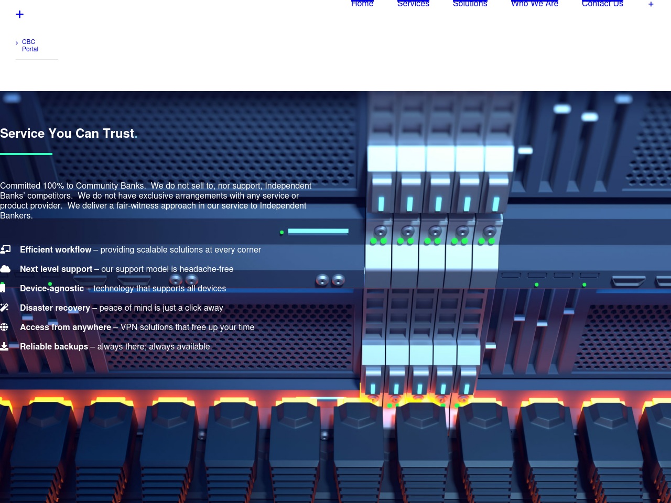Image resolution: width=671 pixels, height=503 pixels.
Task: Click the cloud icon for Next level support
Action: [5, 269]
